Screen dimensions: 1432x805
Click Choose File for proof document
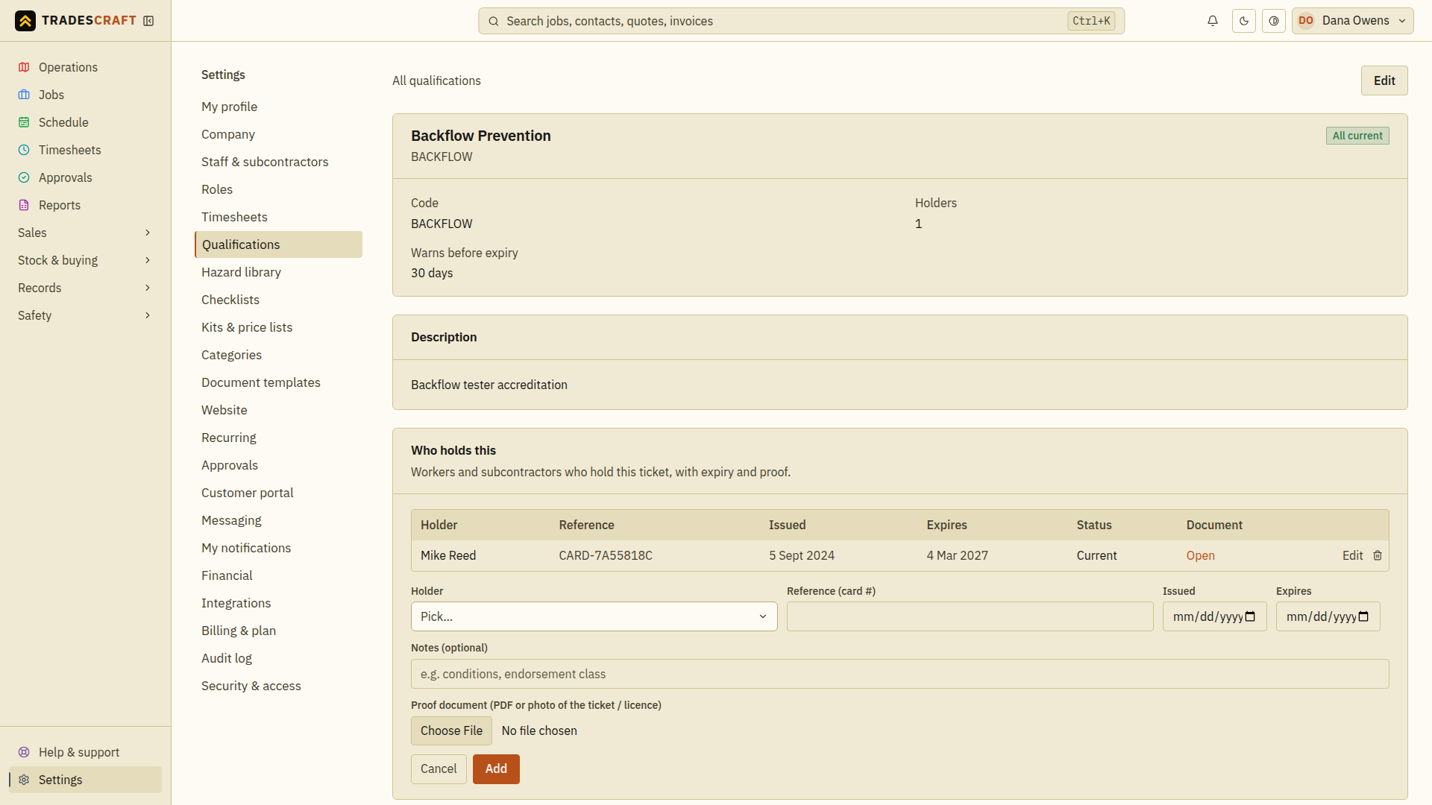451,730
